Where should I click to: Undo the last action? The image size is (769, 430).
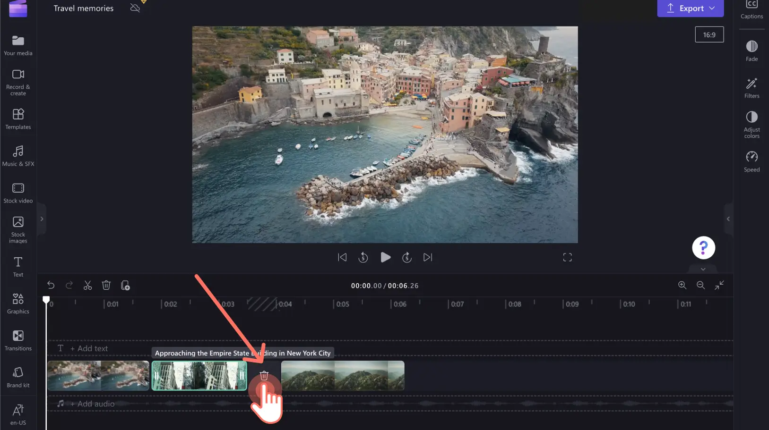click(51, 285)
